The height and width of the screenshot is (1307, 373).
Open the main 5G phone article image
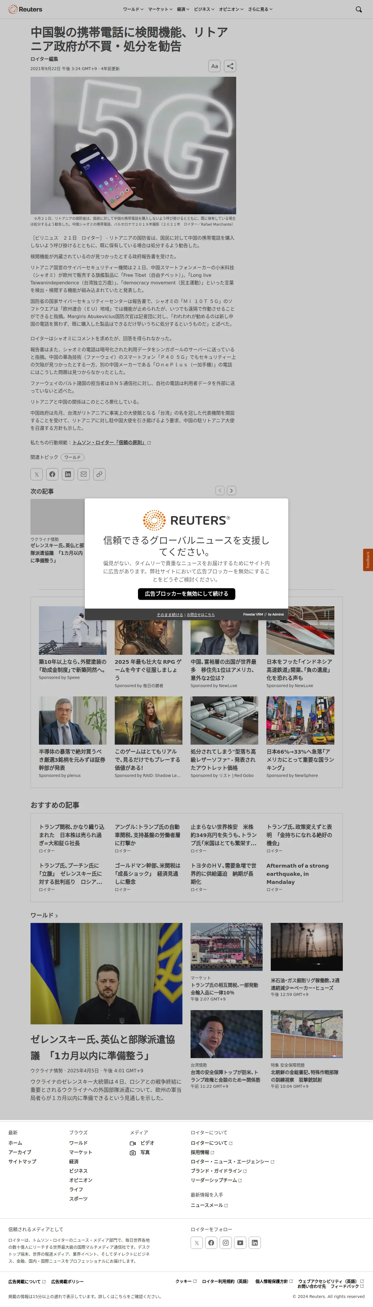click(133, 145)
